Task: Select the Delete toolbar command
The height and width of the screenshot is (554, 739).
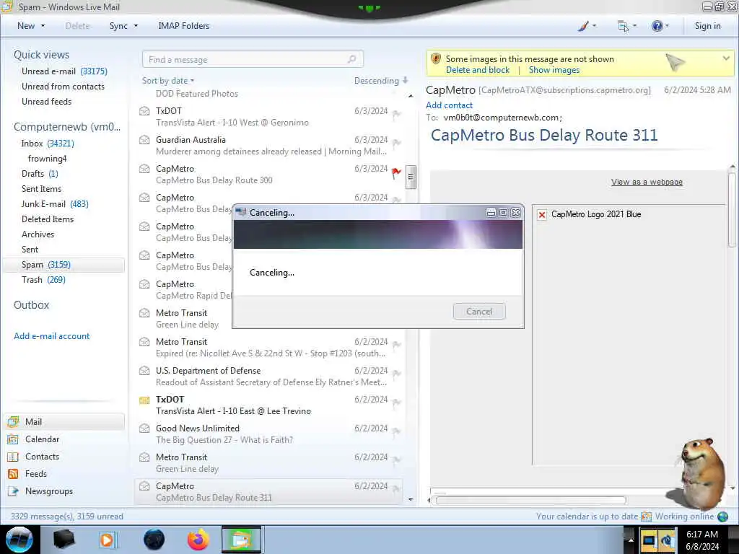Action: coord(78,26)
